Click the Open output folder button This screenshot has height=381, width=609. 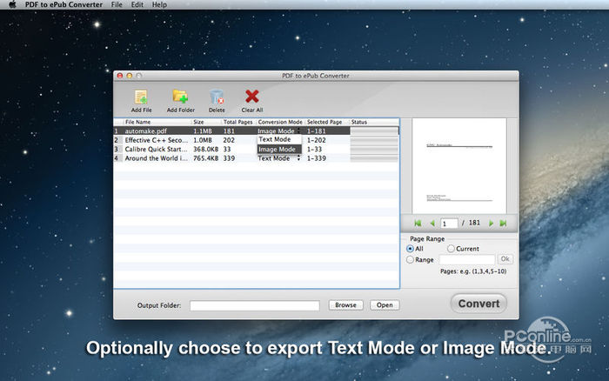(x=385, y=304)
